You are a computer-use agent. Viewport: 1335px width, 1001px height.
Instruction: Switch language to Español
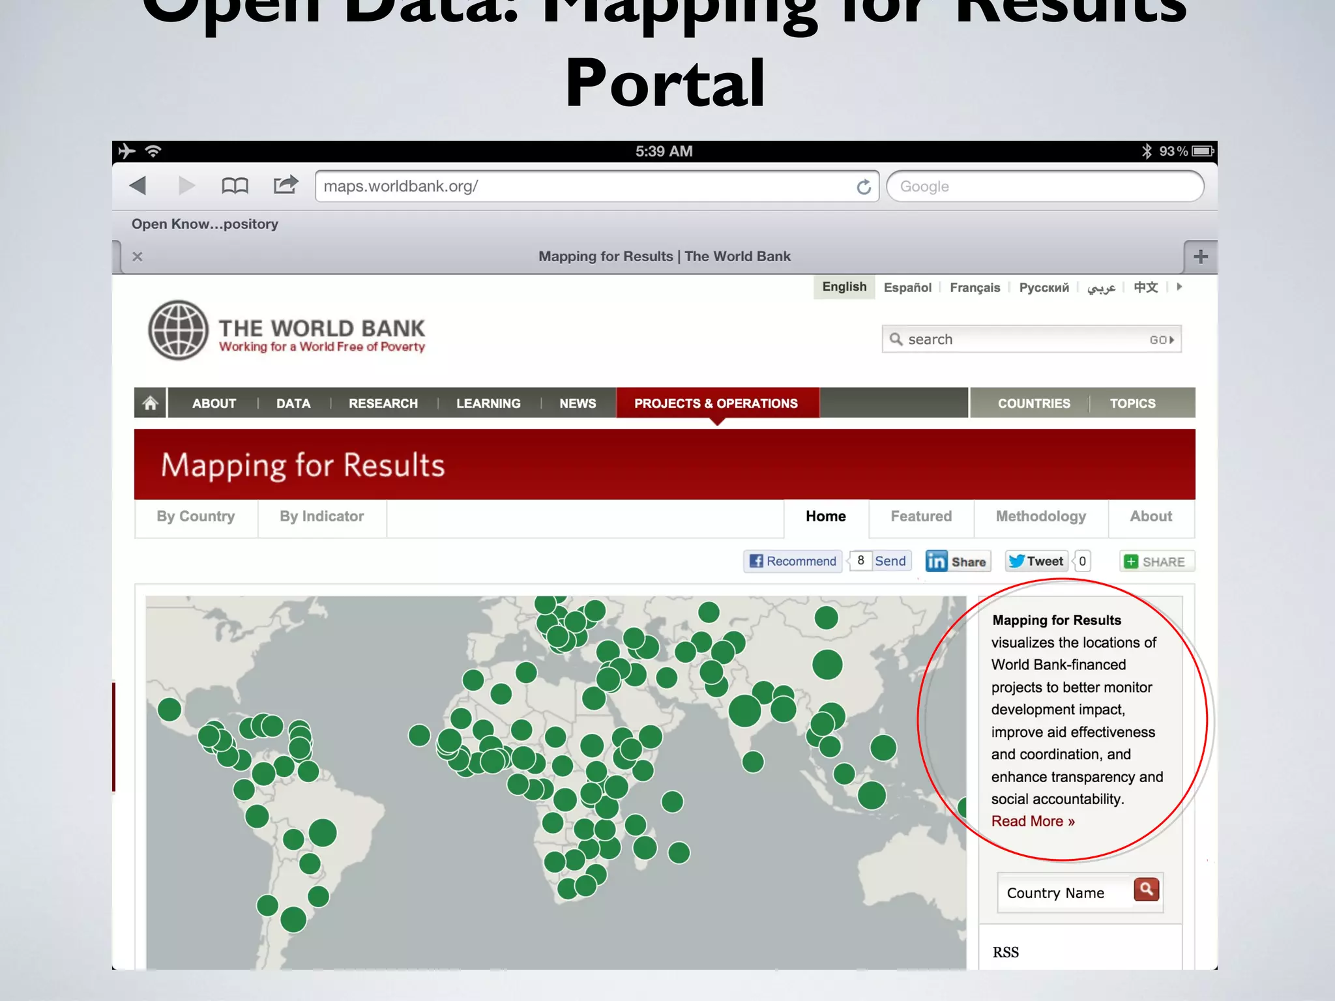[907, 287]
